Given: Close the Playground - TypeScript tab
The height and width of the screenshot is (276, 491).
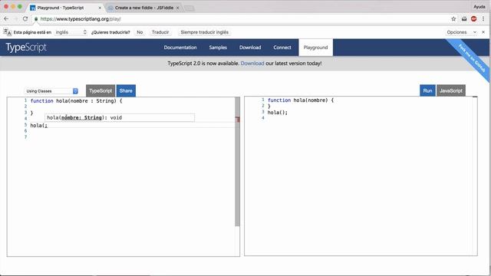Looking at the screenshot, I should [100, 8].
